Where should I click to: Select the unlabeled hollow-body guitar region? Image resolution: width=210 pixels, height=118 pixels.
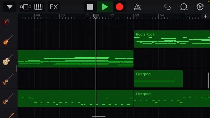tap(75, 59)
